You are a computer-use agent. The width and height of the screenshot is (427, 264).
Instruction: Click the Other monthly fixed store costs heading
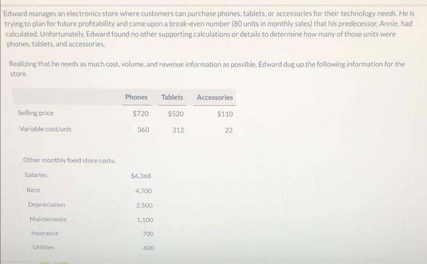70,160
